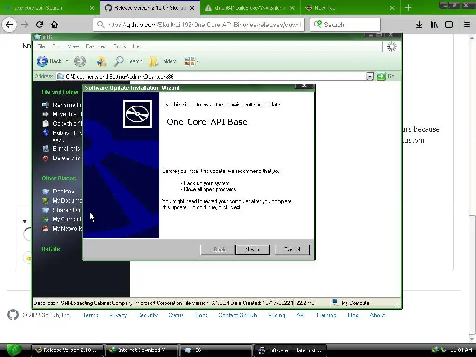The width and height of the screenshot is (476, 357).
Task: Go to browser home page
Action: (54, 25)
